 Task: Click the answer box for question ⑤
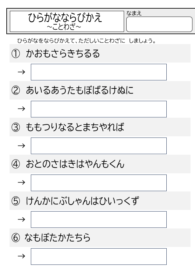click(x=99, y=220)
